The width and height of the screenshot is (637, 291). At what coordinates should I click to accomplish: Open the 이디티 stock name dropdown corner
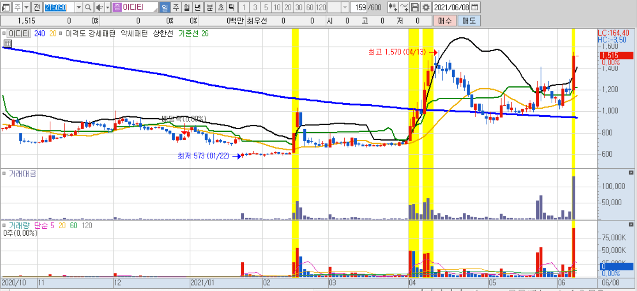point(155,10)
